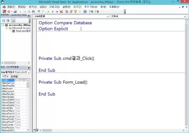
Task: Click the Copy icon in toolbar
Action: coord(25,11)
